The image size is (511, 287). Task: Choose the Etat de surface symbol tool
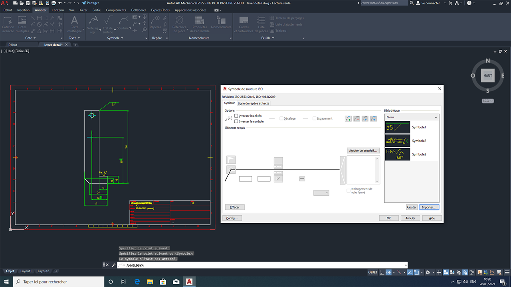click(108, 24)
